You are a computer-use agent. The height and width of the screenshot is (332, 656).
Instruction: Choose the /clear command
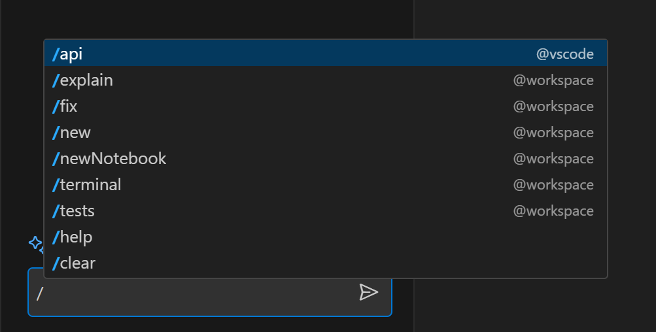[x=326, y=263]
